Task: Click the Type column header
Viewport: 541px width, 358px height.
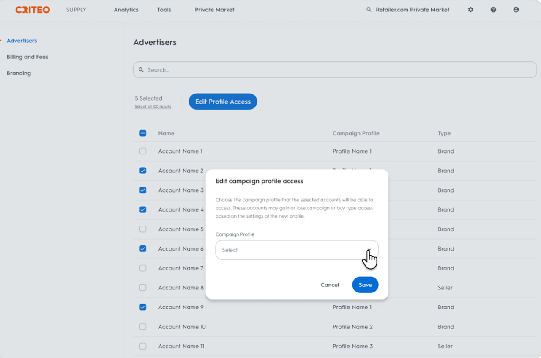Action: (444, 133)
